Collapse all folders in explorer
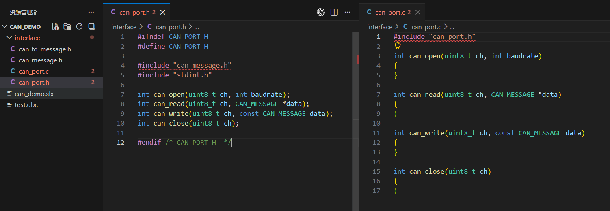 point(92,27)
